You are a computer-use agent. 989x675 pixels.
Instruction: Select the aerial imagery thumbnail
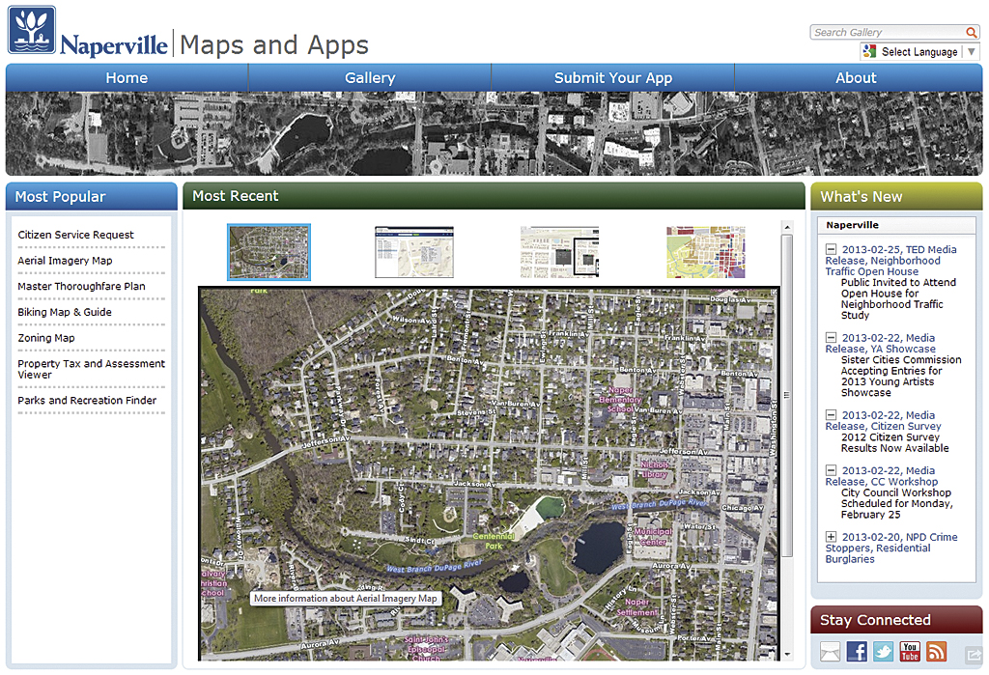click(268, 252)
